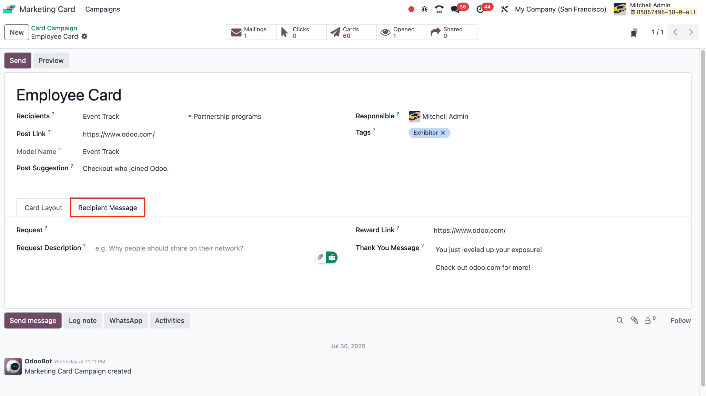Click Mitchell Admin avatar in Responsible field
The width and height of the screenshot is (706, 396).
[414, 117]
